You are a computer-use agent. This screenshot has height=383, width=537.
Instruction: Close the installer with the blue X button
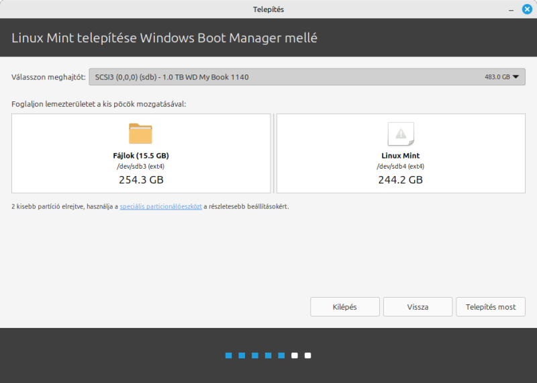click(x=527, y=9)
